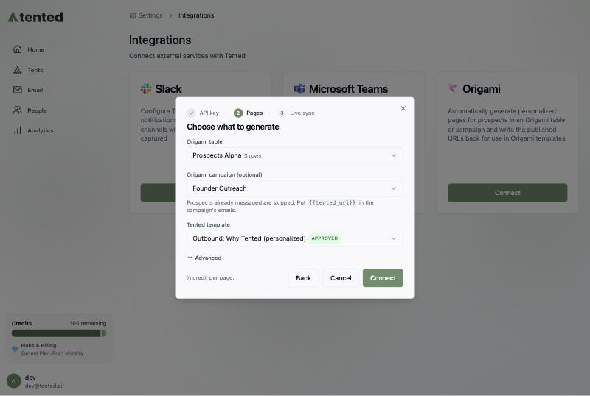
Task: Click "105 remaining" credits text
Action: click(x=88, y=323)
